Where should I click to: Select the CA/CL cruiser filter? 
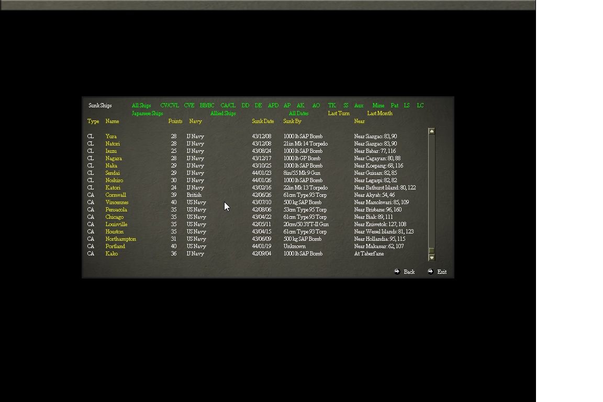pos(228,105)
